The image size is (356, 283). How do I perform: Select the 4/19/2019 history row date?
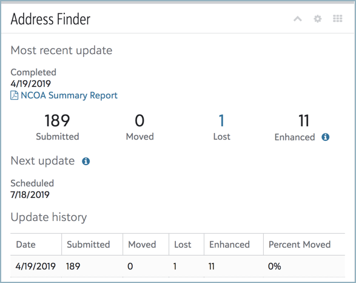(35, 266)
